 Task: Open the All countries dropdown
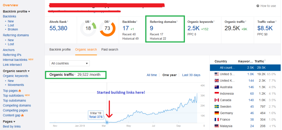click(x=70, y=63)
